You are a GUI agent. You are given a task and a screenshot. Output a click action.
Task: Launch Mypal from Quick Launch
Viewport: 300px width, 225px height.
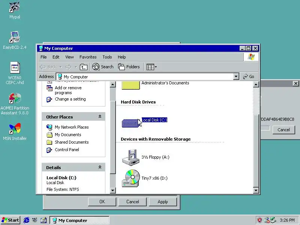coord(34,220)
